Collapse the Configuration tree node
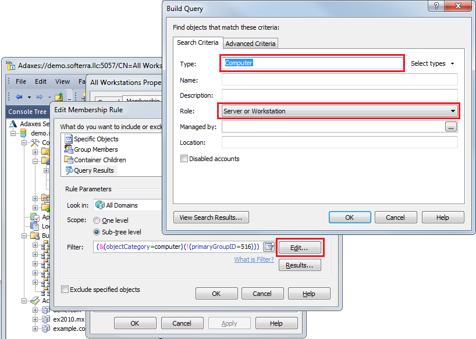 (x=24, y=142)
